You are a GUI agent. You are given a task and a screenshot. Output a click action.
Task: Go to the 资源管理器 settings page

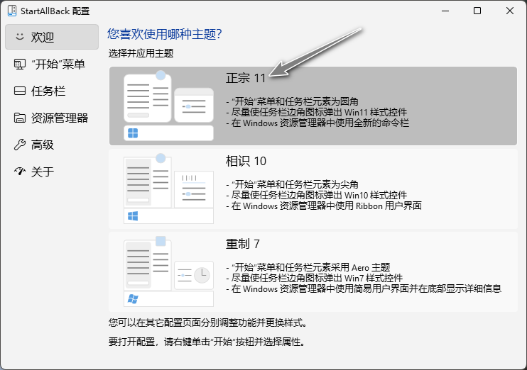tap(52, 118)
